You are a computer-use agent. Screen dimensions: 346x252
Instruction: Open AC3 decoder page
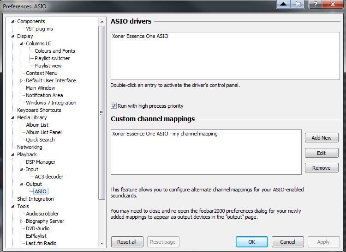coord(49,177)
